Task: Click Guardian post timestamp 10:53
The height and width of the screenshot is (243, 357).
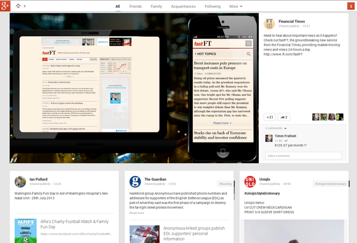Action: tap(172, 184)
